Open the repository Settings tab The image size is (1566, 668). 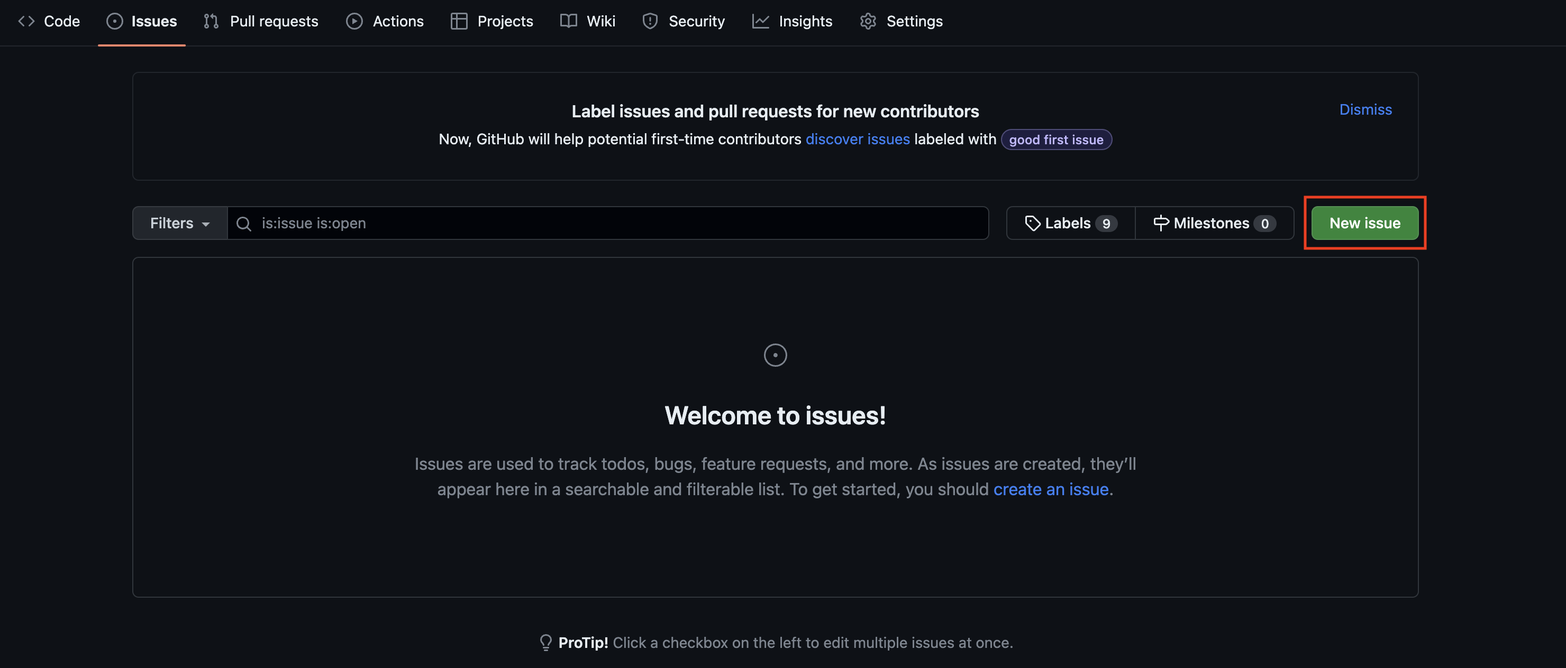coord(901,21)
